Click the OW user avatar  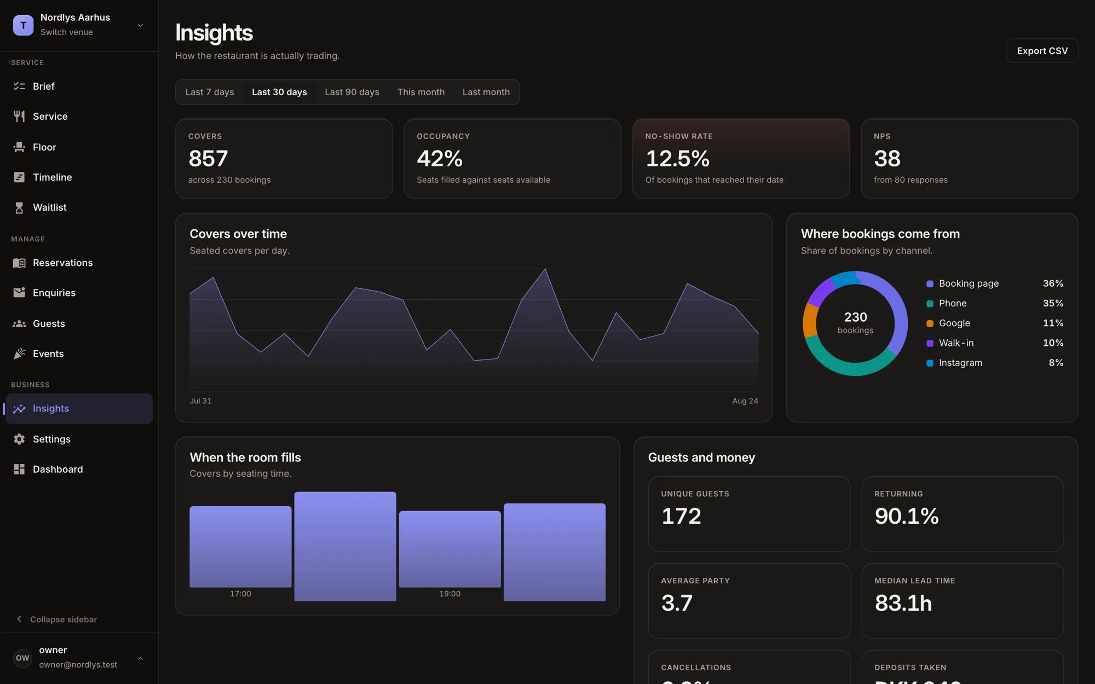pos(22,658)
